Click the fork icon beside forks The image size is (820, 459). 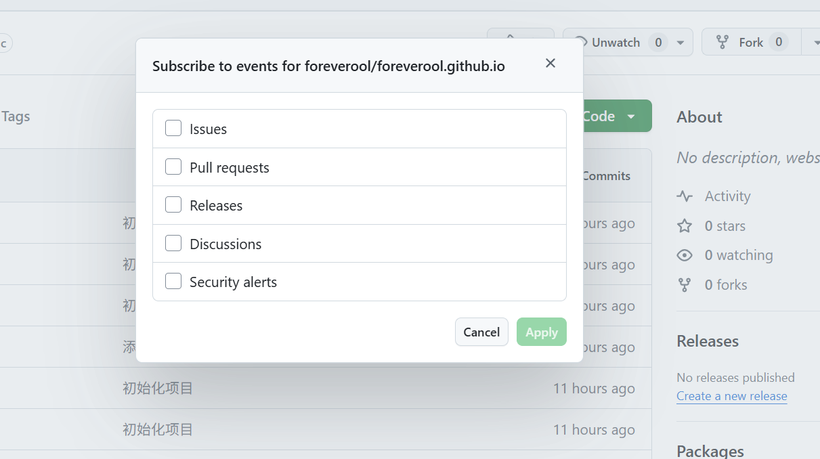685,285
